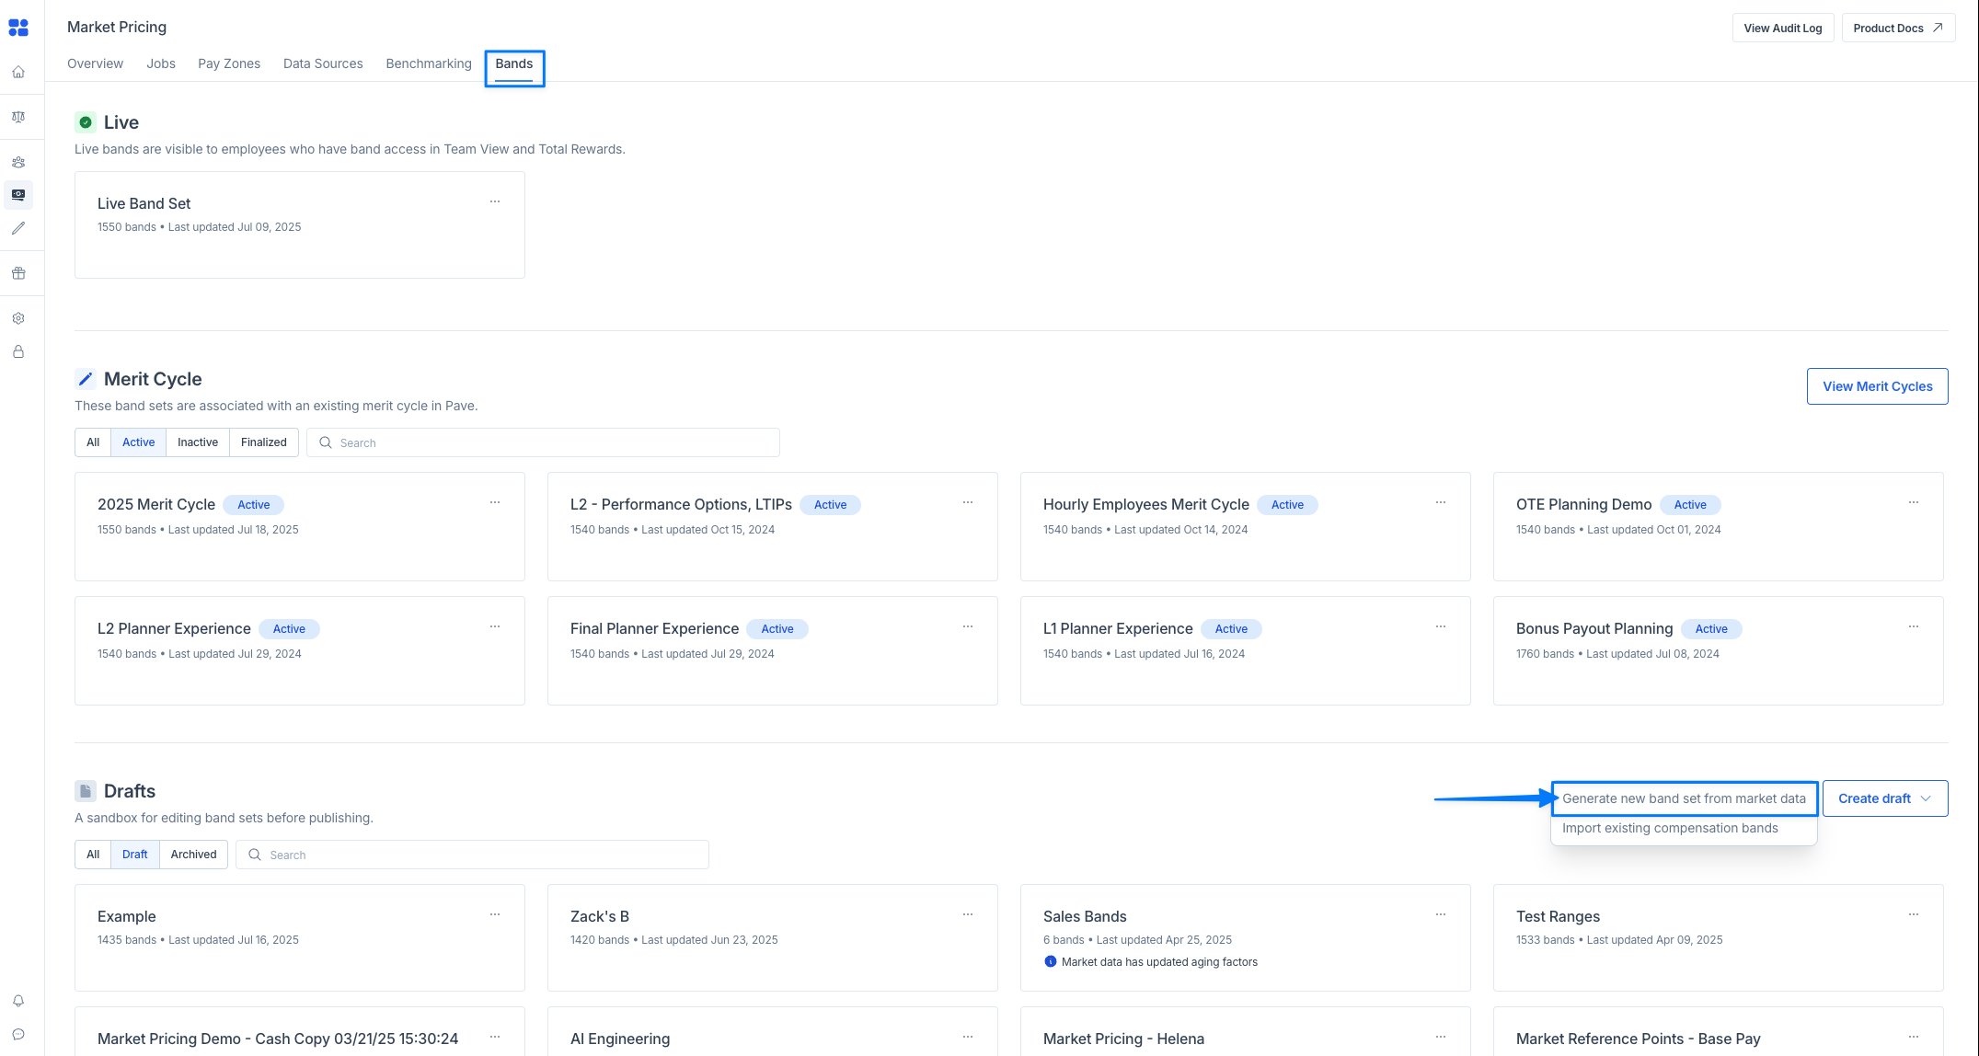Switch drafts filter to Archived
This screenshot has width=1979, height=1056.
tap(192, 854)
